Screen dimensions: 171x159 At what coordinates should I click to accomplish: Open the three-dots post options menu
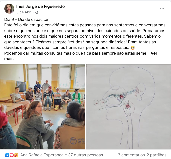pyautogui.click(x=162, y=8)
